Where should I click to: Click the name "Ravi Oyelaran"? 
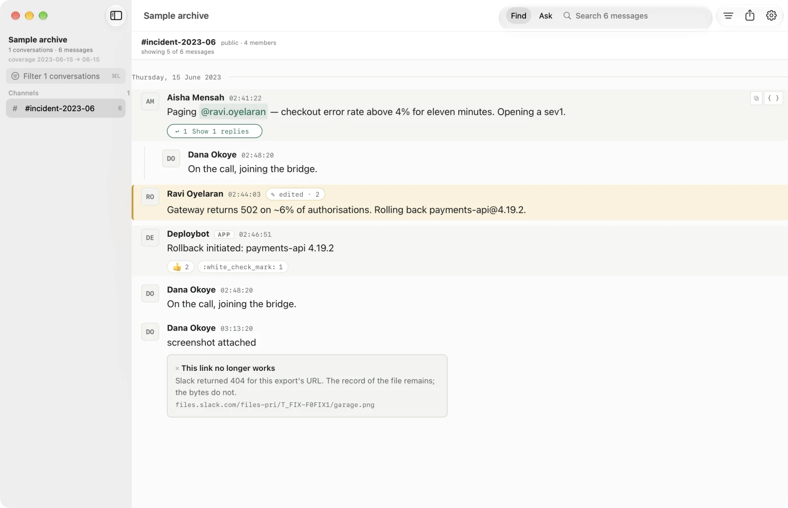click(195, 194)
